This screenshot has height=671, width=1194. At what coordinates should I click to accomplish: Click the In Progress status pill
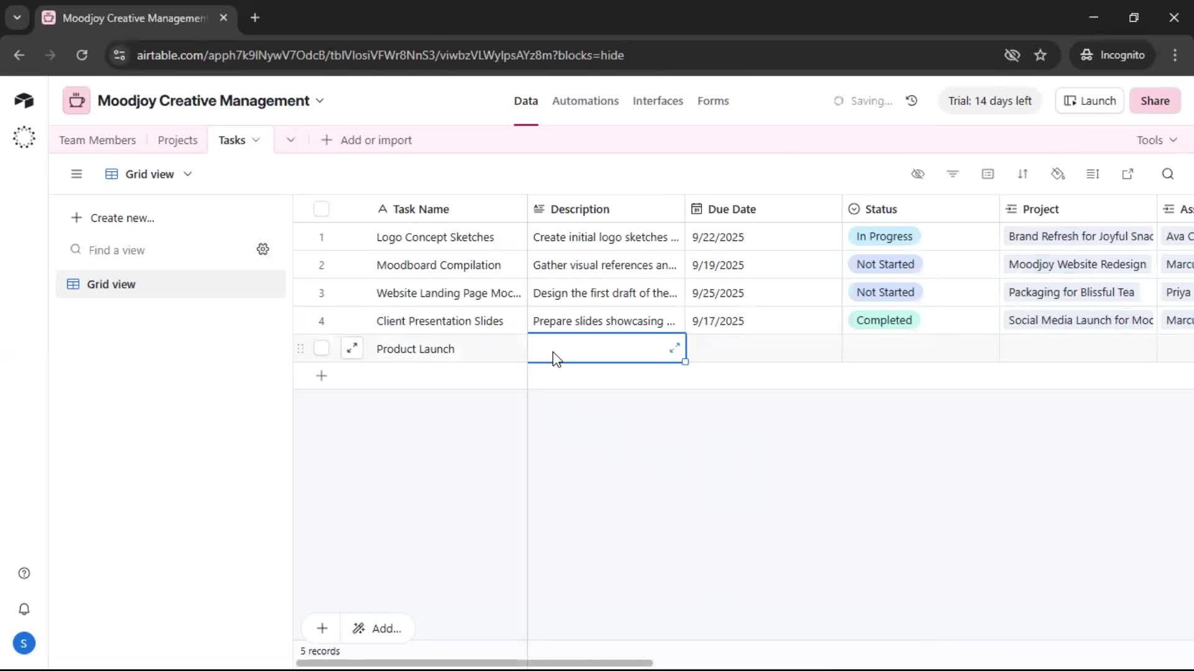click(884, 237)
